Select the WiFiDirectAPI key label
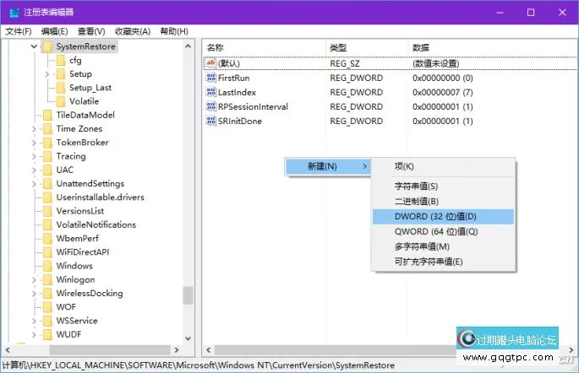This screenshot has height=373, width=579. click(x=83, y=252)
